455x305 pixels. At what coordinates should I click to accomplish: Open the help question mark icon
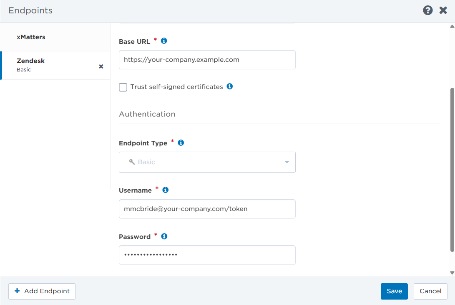(428, 10)
